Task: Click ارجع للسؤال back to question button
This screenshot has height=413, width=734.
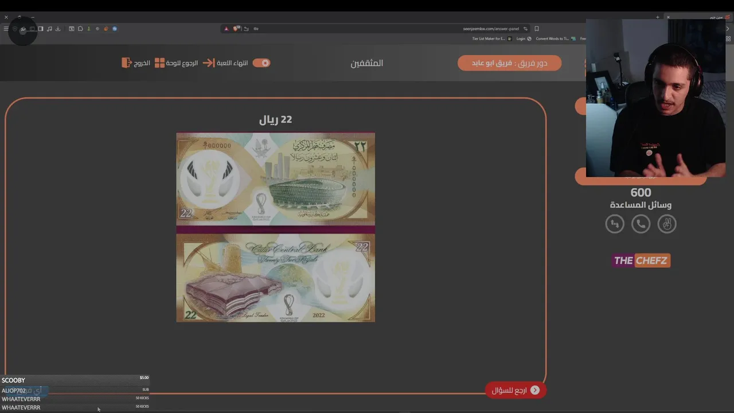Action: 516,390
